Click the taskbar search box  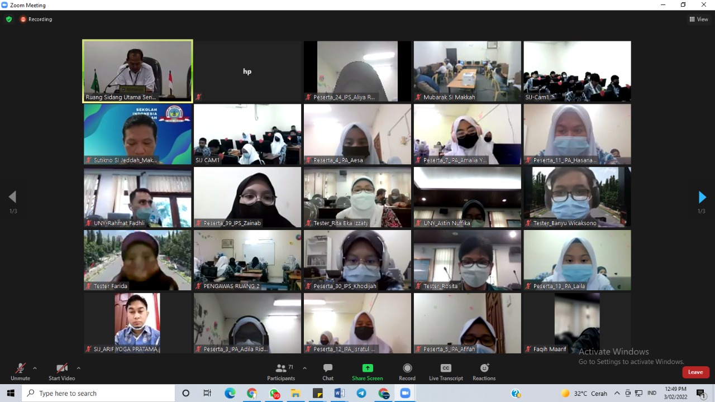(x=99, y=393)
